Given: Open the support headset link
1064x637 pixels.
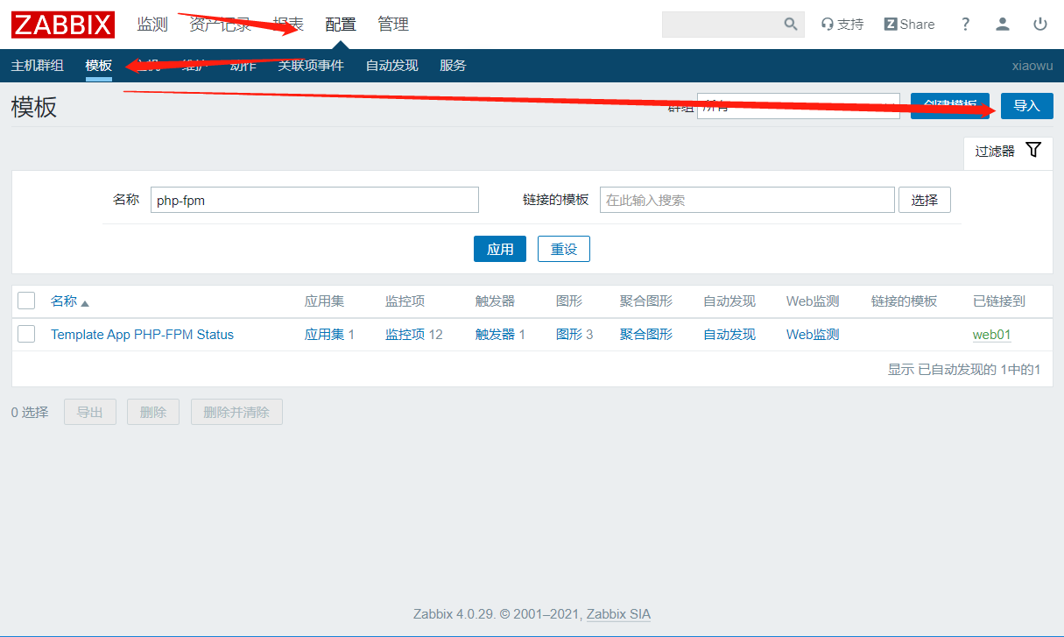Looking at the screenshot, I should [842, 25].
